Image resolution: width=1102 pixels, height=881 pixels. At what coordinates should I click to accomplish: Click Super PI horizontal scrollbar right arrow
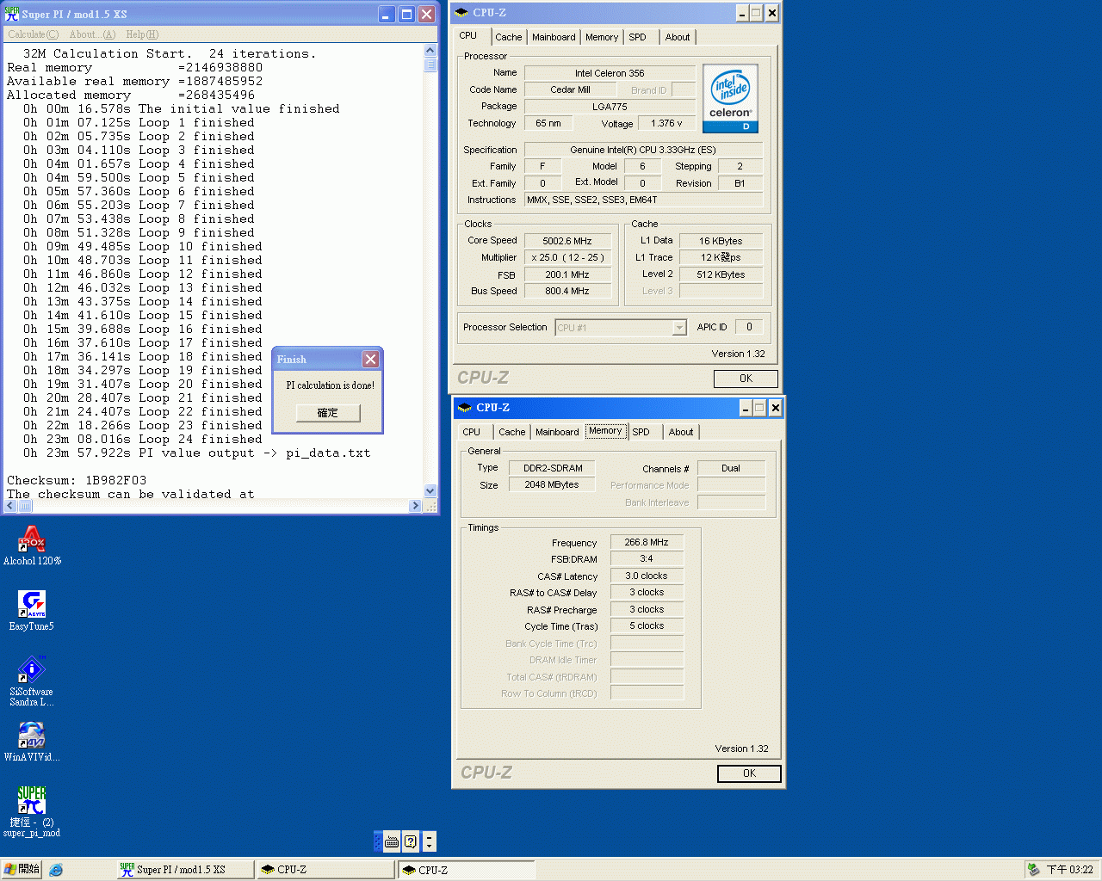[x=417, y=506]
